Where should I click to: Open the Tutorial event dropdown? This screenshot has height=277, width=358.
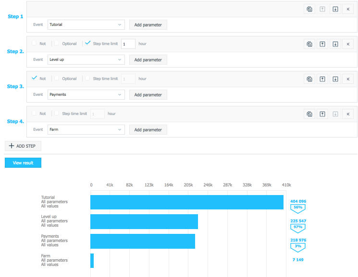pyautogui.click(x=86, y=24)
